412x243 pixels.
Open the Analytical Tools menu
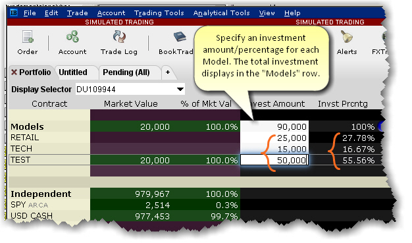[221, 13]
